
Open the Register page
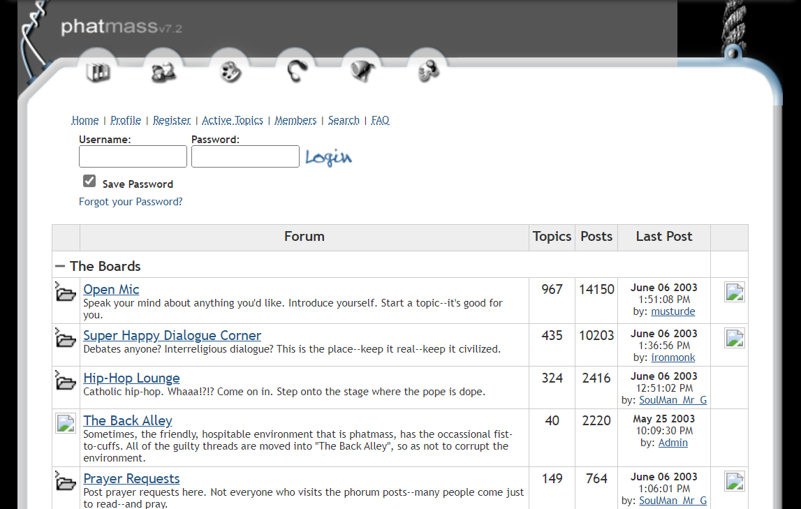click(172, 120)
